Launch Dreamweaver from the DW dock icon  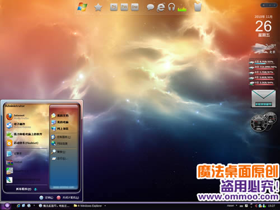click(134, 7)
